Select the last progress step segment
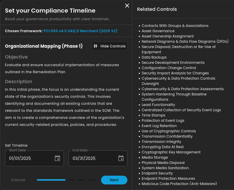 click(x=92, y=180)
